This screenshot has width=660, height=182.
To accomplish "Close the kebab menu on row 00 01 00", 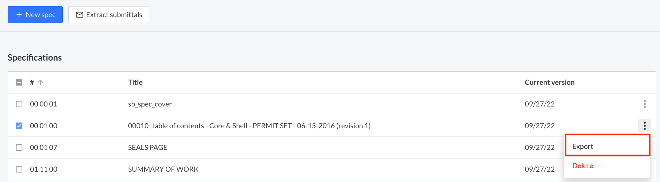I will (644, 126).
